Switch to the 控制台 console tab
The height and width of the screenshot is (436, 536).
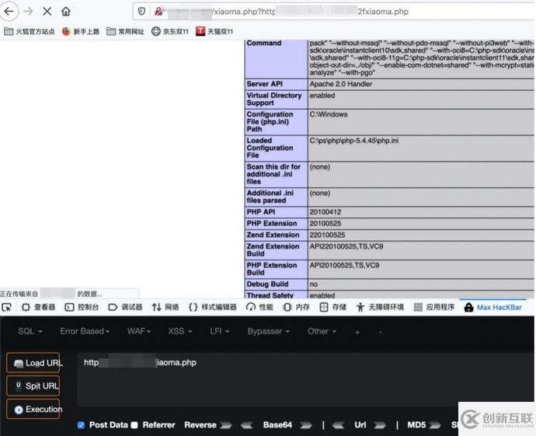pos(82,307)
